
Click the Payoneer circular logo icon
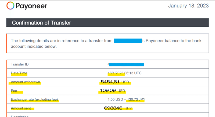10,6
